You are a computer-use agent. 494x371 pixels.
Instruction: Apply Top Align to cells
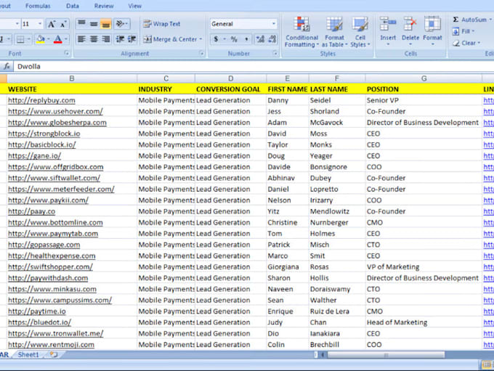pos(82,24)
